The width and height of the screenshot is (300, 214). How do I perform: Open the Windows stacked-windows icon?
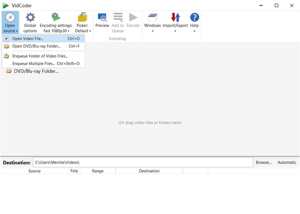tap(153, 17)
